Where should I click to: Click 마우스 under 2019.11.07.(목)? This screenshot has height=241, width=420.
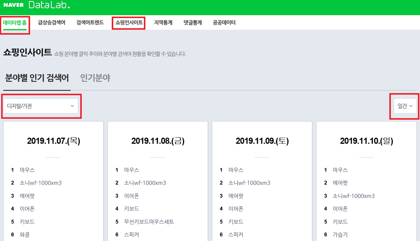click(27, 170)
